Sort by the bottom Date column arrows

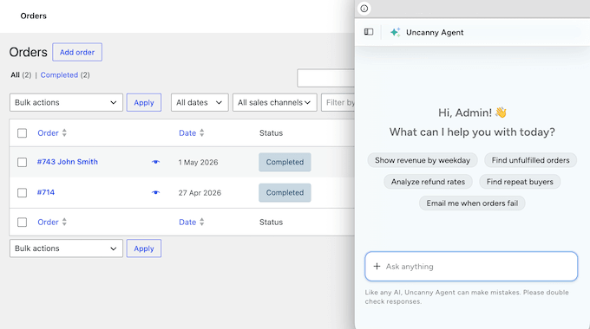click(x=201, y=222)
